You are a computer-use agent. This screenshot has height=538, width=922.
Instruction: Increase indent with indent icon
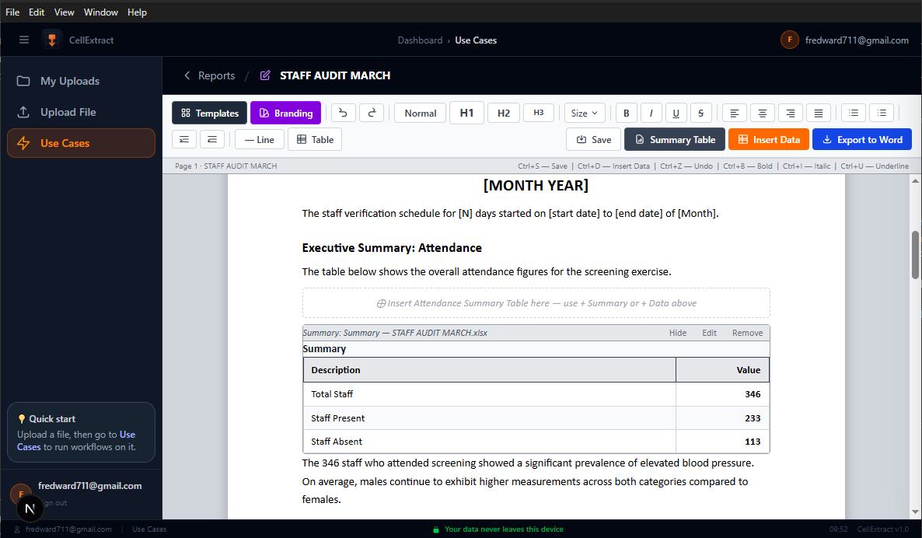pyautogui.click(x=184, y=139)
